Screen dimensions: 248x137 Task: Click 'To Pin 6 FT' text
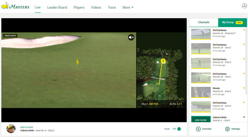point(176,104)
